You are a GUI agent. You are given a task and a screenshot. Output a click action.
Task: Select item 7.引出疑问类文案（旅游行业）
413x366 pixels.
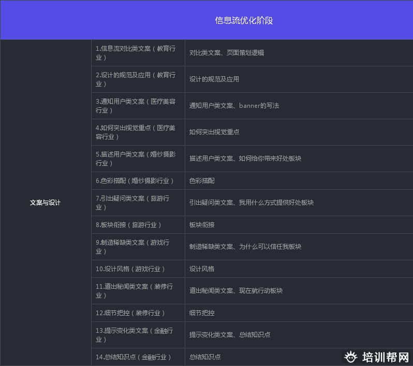136,203
